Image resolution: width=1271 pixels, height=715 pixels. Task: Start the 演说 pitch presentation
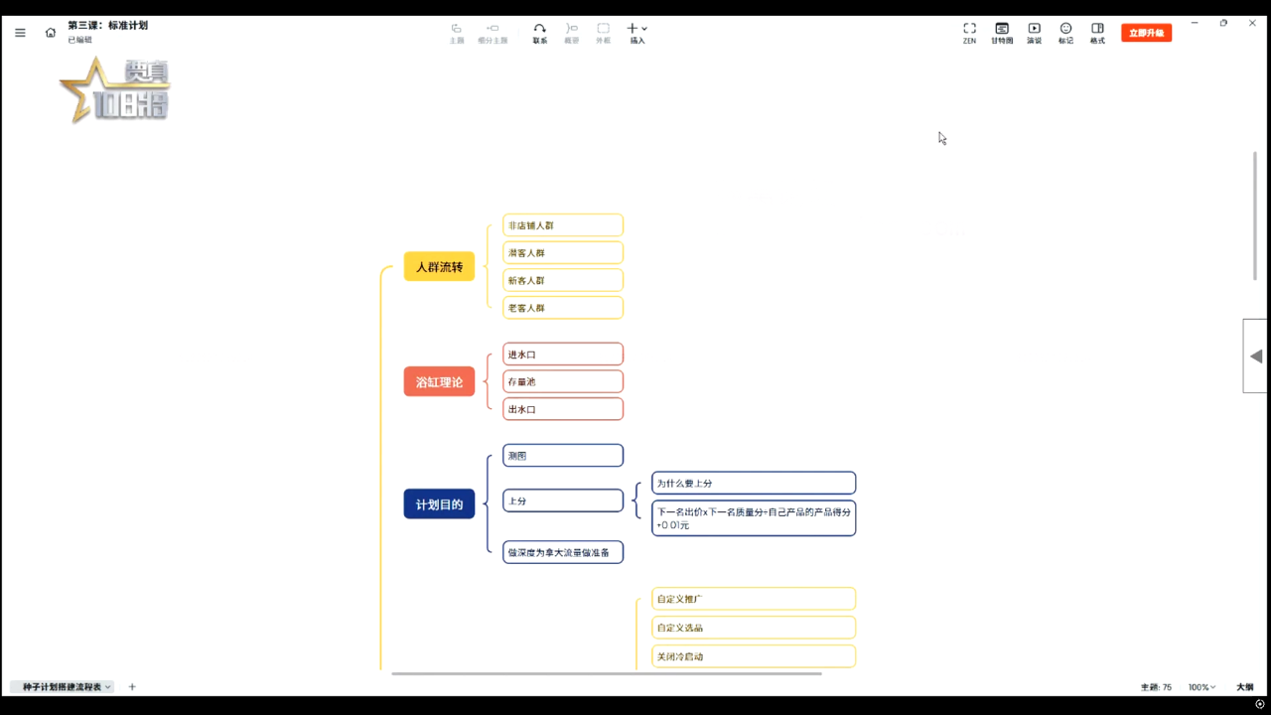click(x=1034, y=33)
